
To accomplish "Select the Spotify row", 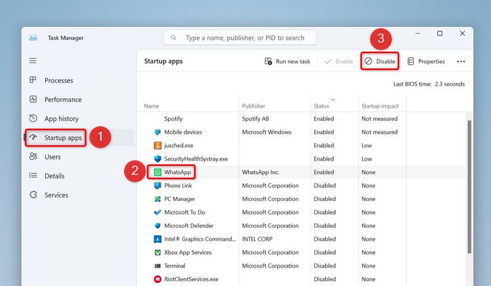I will [x=301, y=118].
